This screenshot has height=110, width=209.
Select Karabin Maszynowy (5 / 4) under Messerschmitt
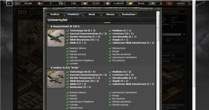pos(85,37)
